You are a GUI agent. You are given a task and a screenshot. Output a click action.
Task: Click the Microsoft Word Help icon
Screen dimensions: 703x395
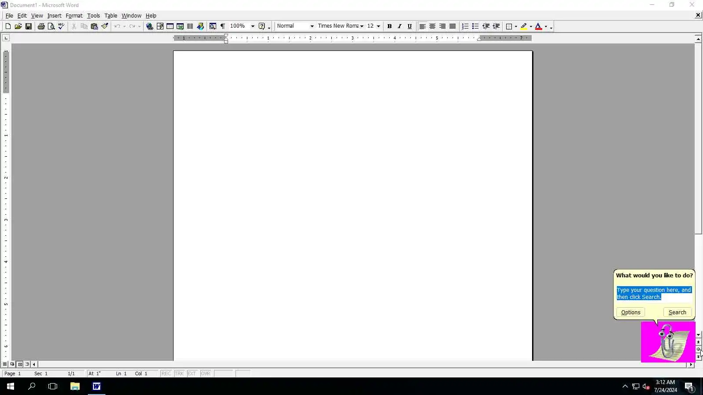(x=262, y=26)
